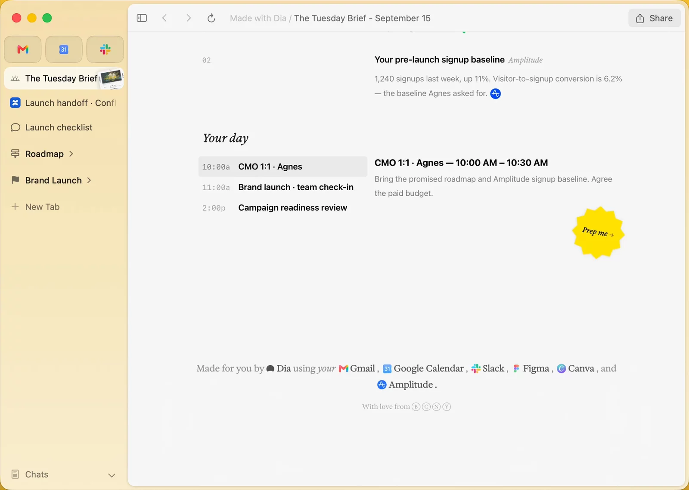The width and height of the screenshot is (689, 490).
Task: Select the Campaign readiness review event
Action: click(x=282, y=208)
